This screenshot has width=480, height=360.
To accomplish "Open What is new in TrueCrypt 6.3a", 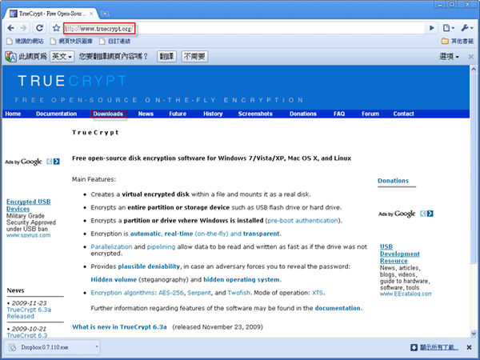I will 119,327.
